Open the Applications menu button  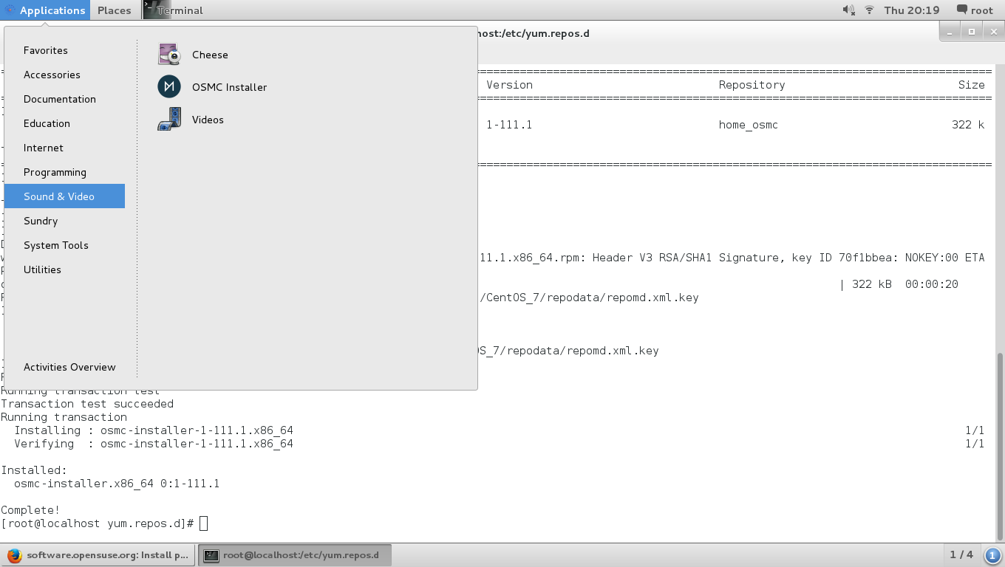(45, 10)
